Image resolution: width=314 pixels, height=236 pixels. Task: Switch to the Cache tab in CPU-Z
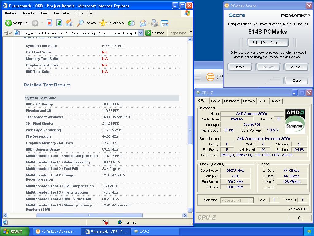(x=216, y=101)
